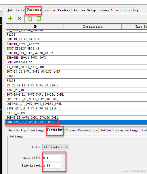Open the Job tab

(10, 10)
